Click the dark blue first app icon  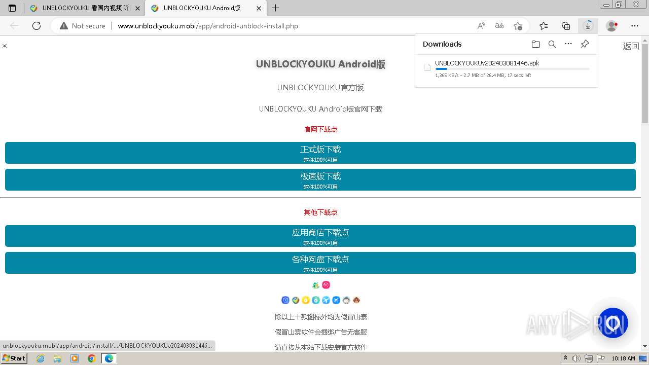pos(285,300)
